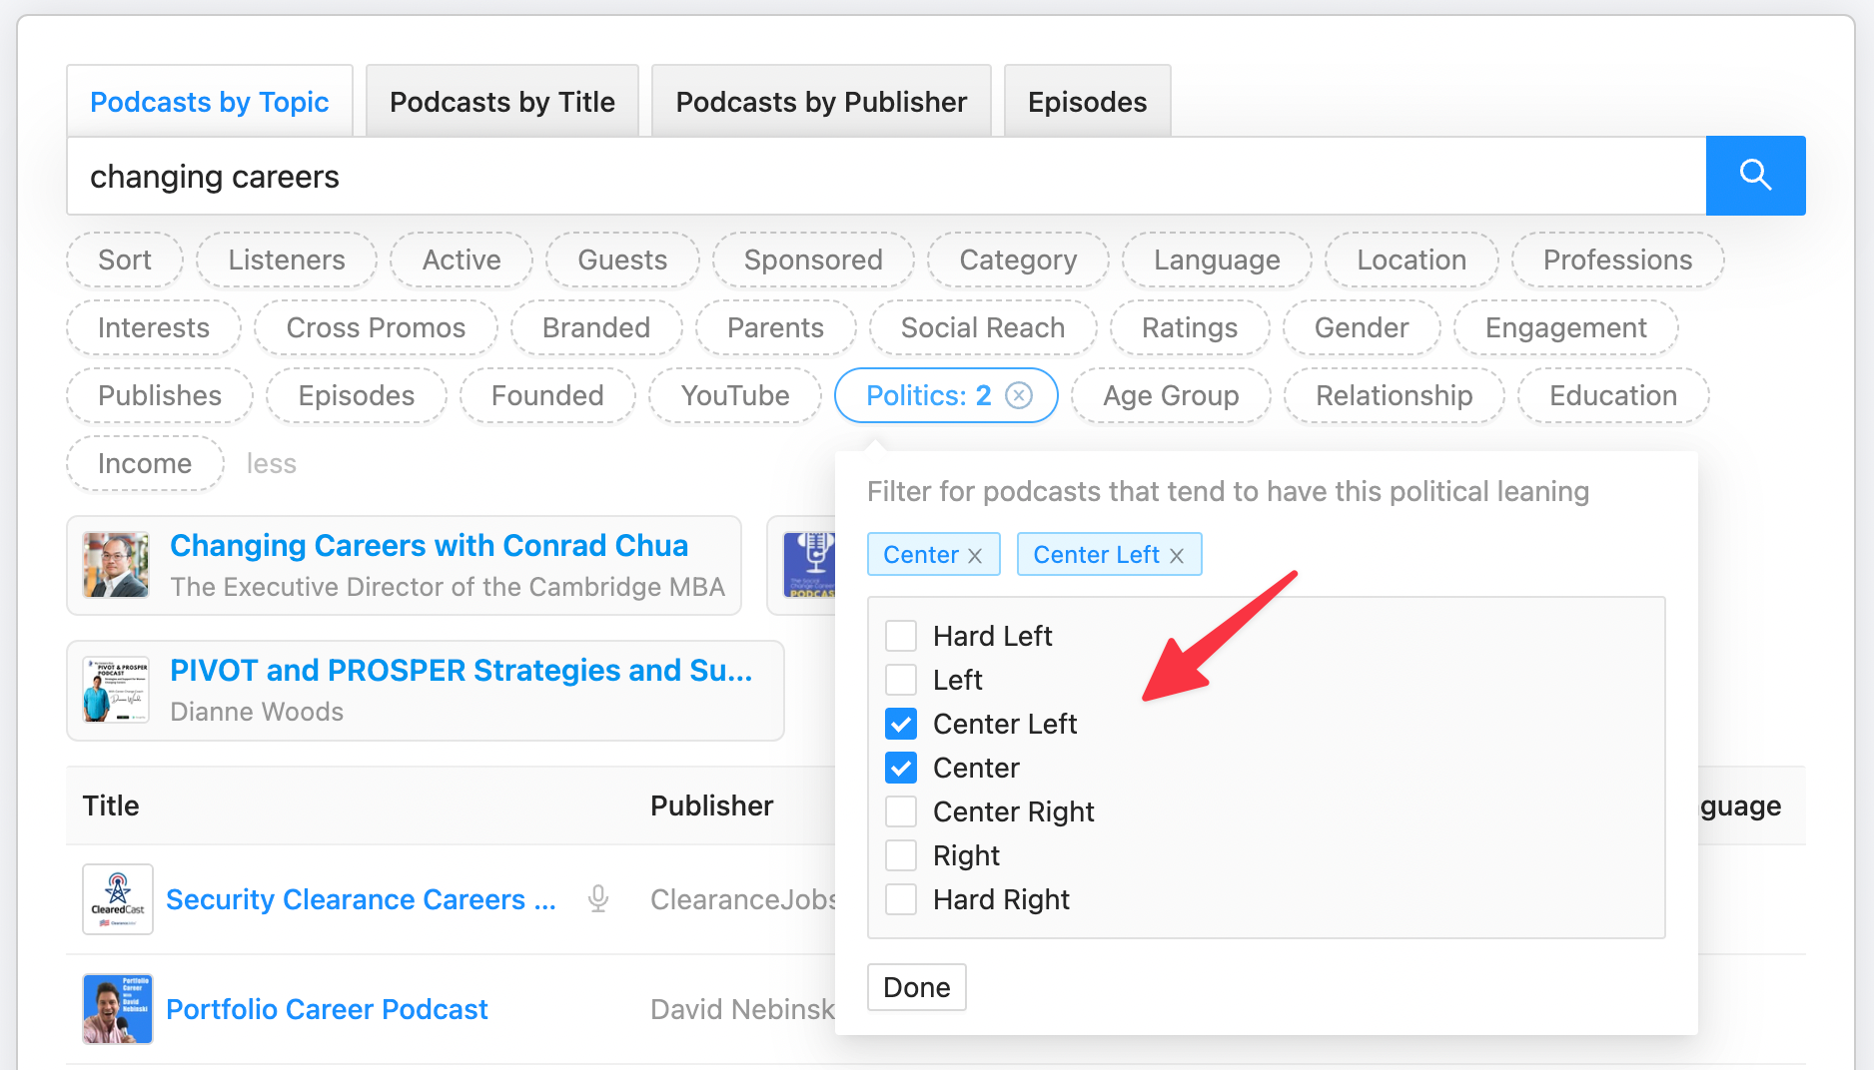1874x1070 pixels.
Task: Open Conrad Chua podcast thumbnail
Action: (x=116, y=565)
